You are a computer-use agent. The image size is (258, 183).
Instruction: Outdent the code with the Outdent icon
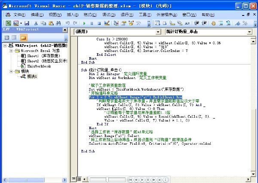[204, 23]
